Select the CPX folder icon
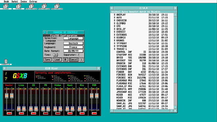Screen dimensions: 217x122 [115, 26]
